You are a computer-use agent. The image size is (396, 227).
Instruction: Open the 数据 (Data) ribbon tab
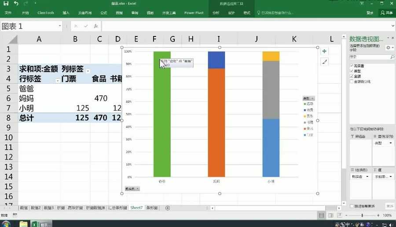(x=119, y=13)
